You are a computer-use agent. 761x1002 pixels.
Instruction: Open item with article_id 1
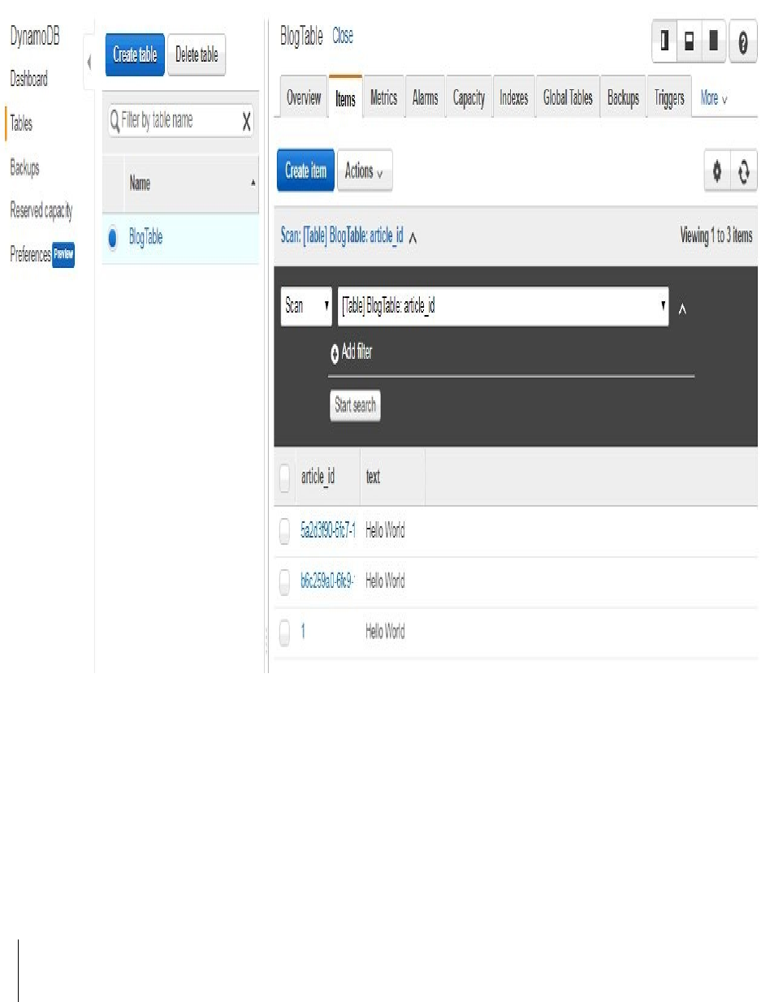[303, 632]
